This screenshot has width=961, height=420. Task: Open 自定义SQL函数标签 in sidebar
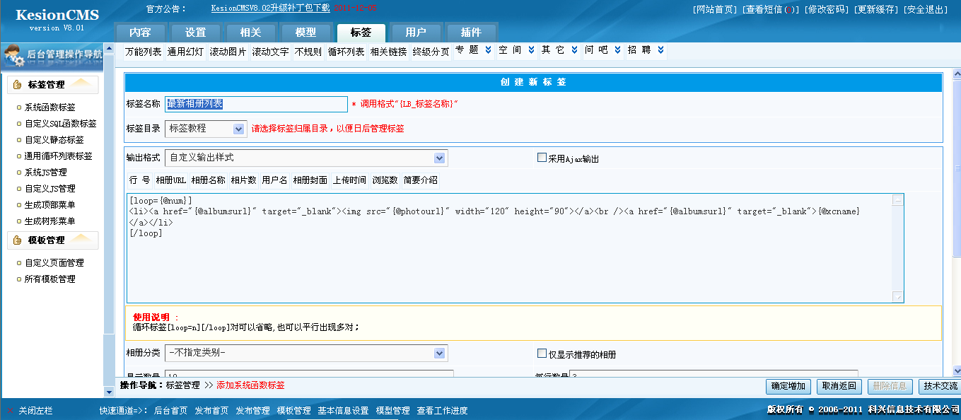coord(60,124)
